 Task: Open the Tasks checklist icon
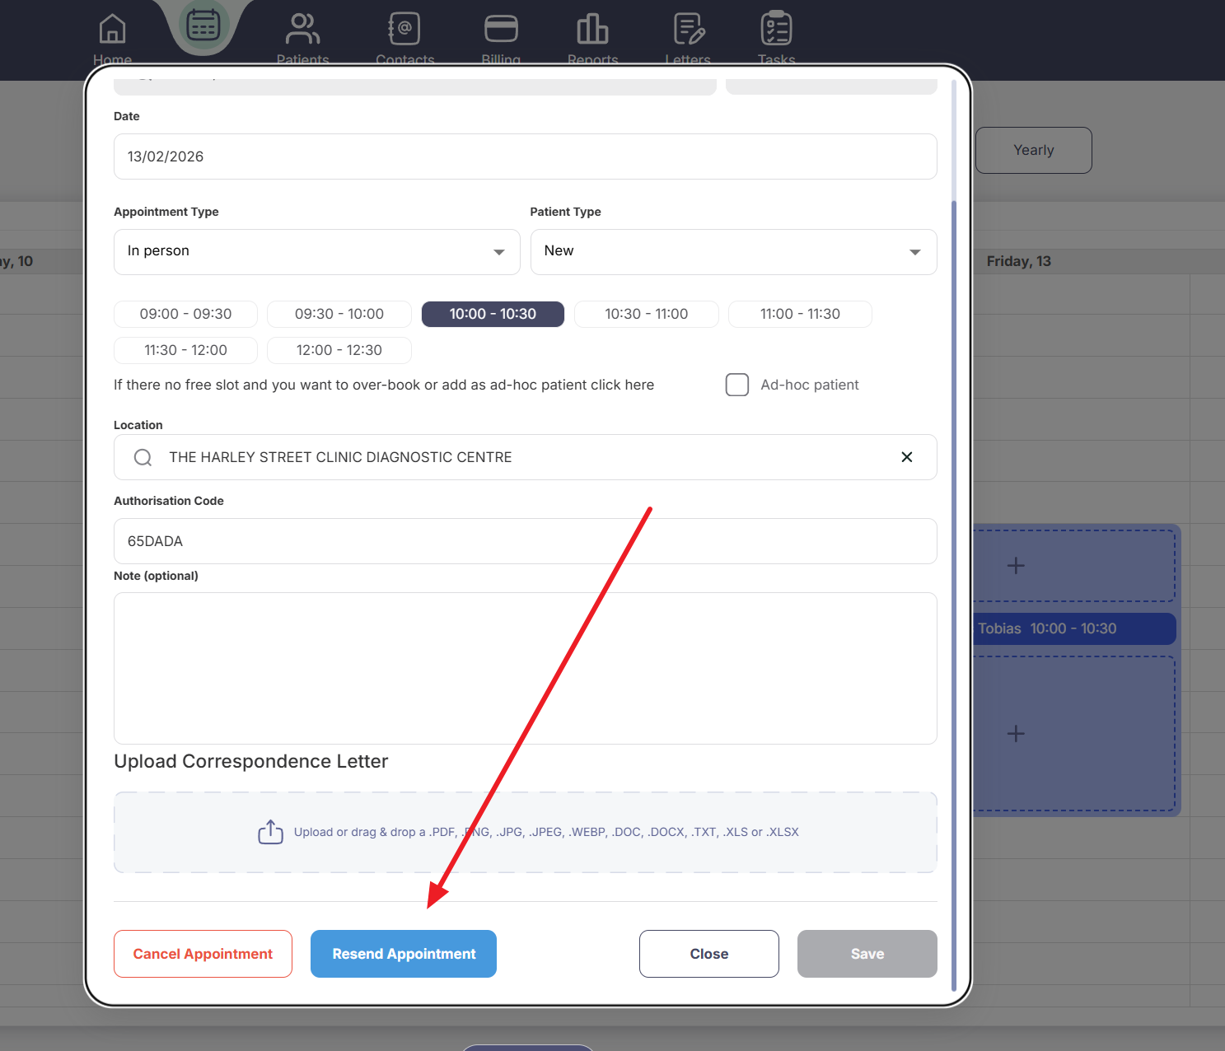click(x=776, y=30)
